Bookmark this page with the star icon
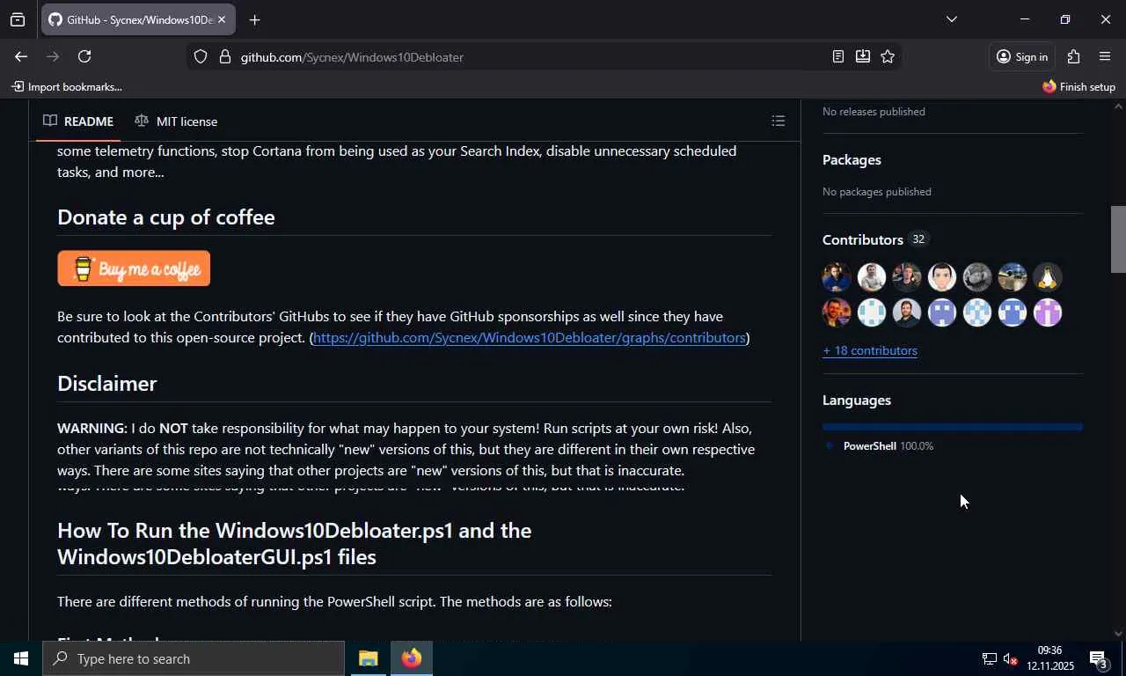The height and width of the screenshot is (676, 1126). [x=888, y=56]
